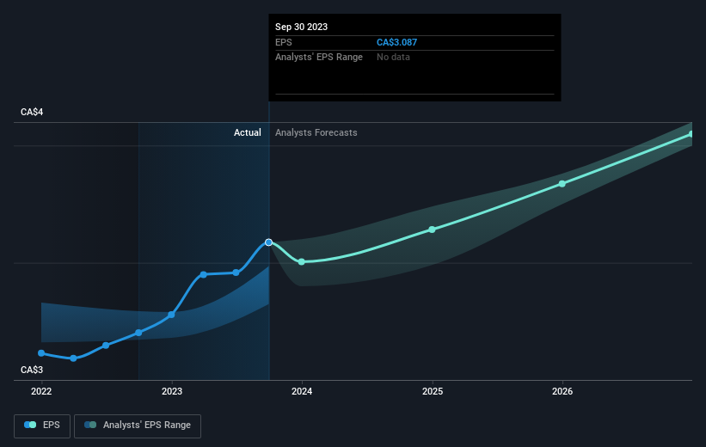
Task: Click the 'Sep 30 2023' tooltip date
Action: [x=301, y=27]
